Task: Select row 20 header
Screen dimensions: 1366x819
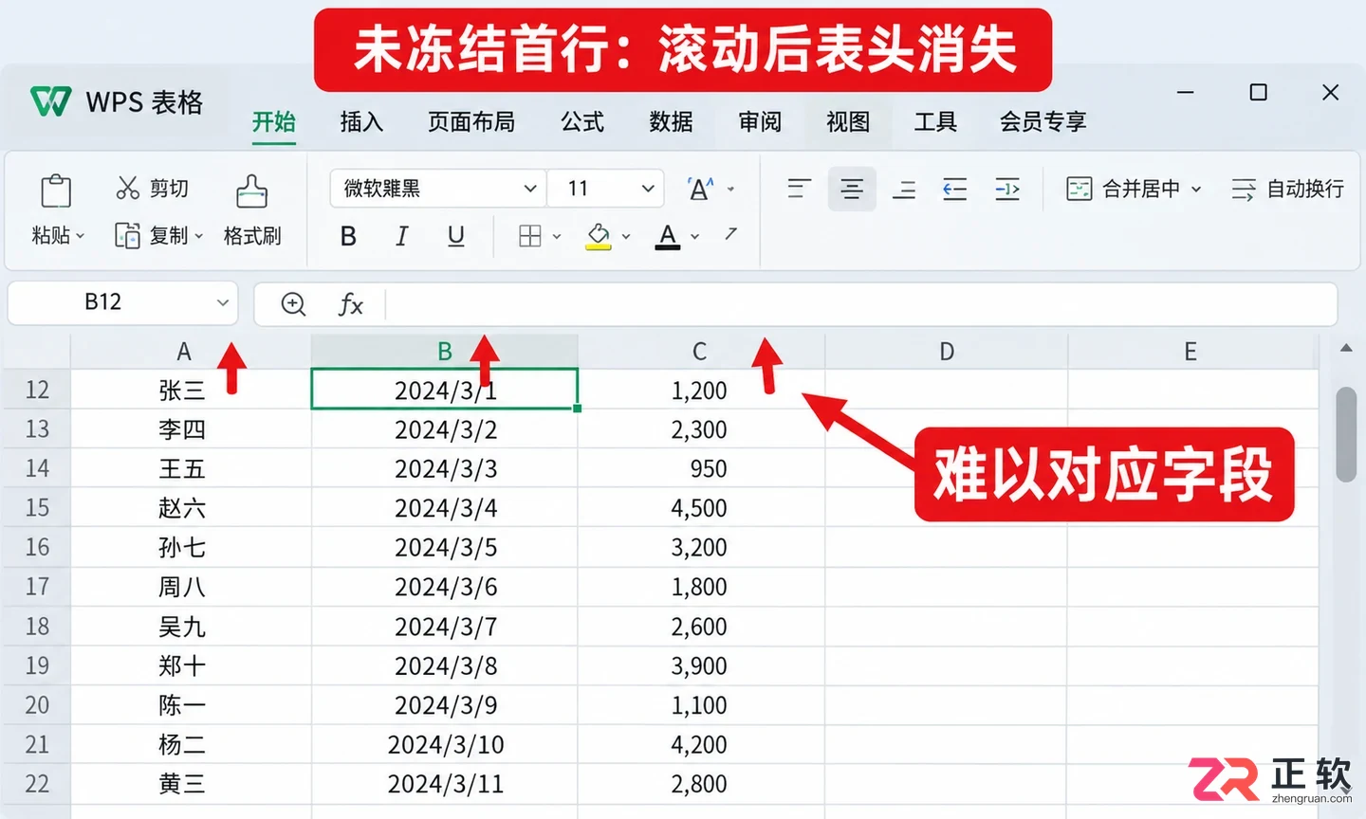Action: tap(37, 705)
